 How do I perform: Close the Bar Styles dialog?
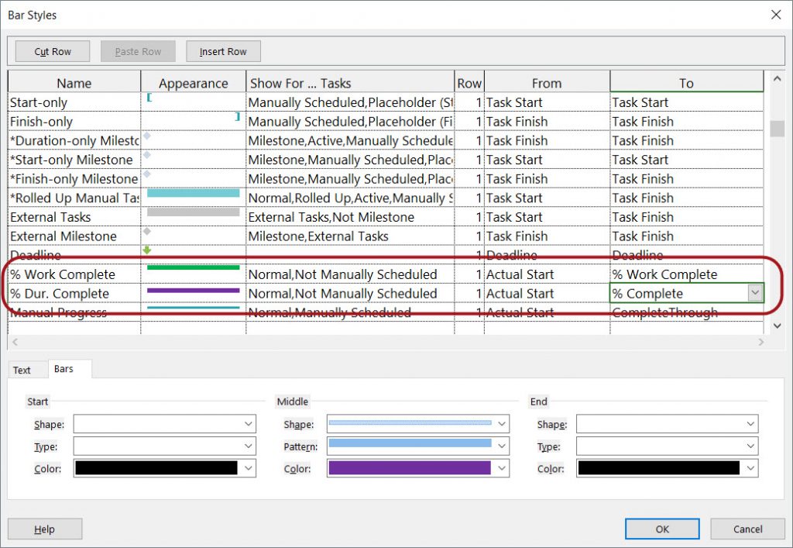[776, 15]
